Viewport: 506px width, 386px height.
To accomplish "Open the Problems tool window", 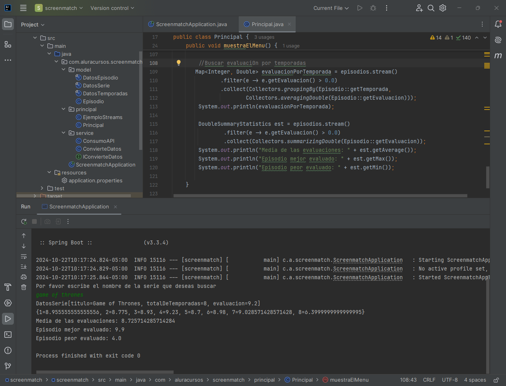I will pyautogui.click(x=8, y=350).
